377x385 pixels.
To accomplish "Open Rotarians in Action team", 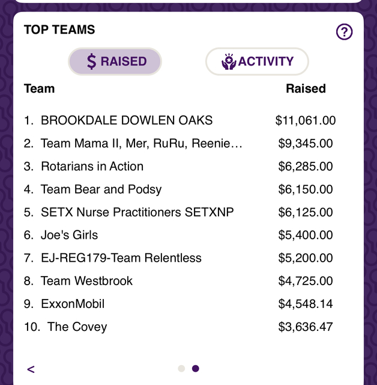I will point(92,166).
